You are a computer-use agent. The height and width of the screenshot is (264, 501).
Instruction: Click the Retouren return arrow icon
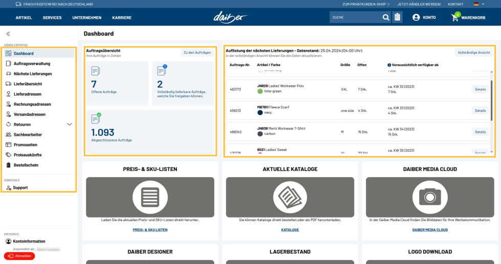point(9,125)
